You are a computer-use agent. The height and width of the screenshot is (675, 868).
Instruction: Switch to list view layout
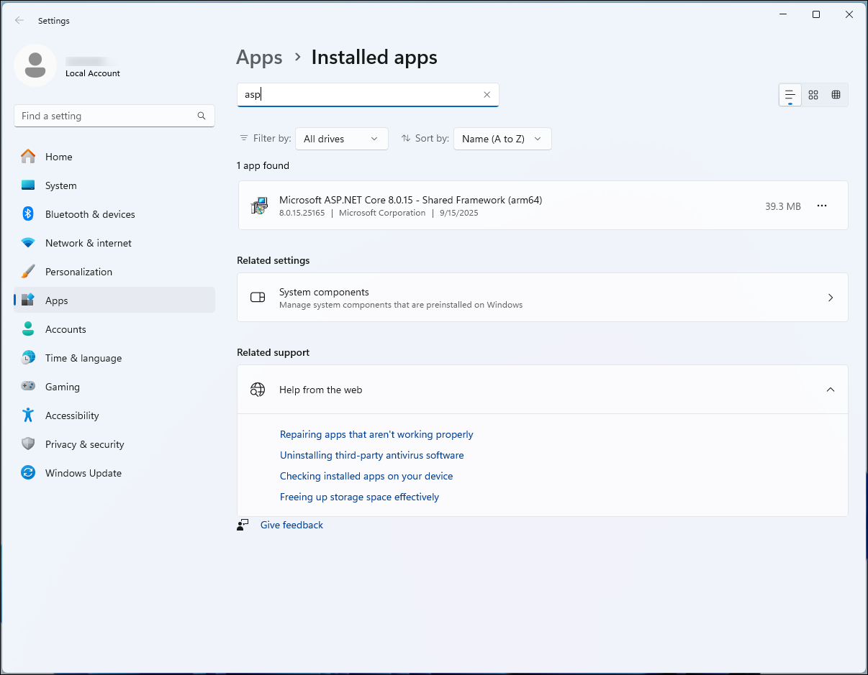point(790,95)
